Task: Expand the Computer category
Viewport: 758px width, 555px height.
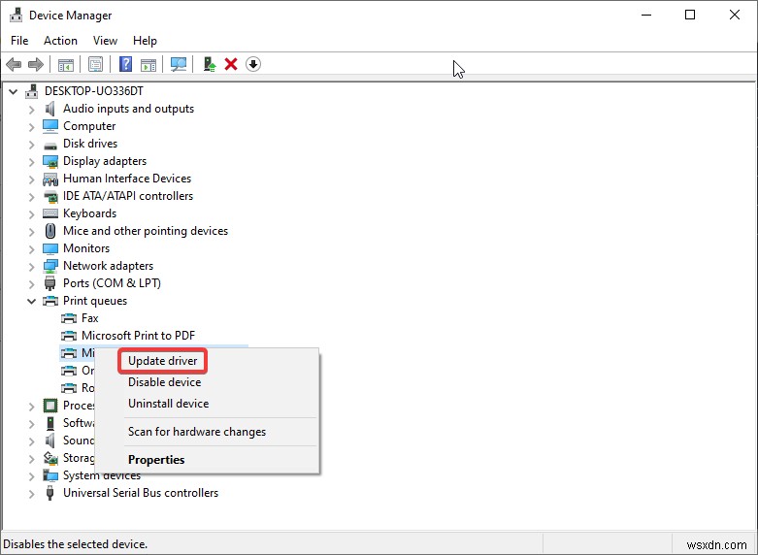Action: [x=31, y=127]
